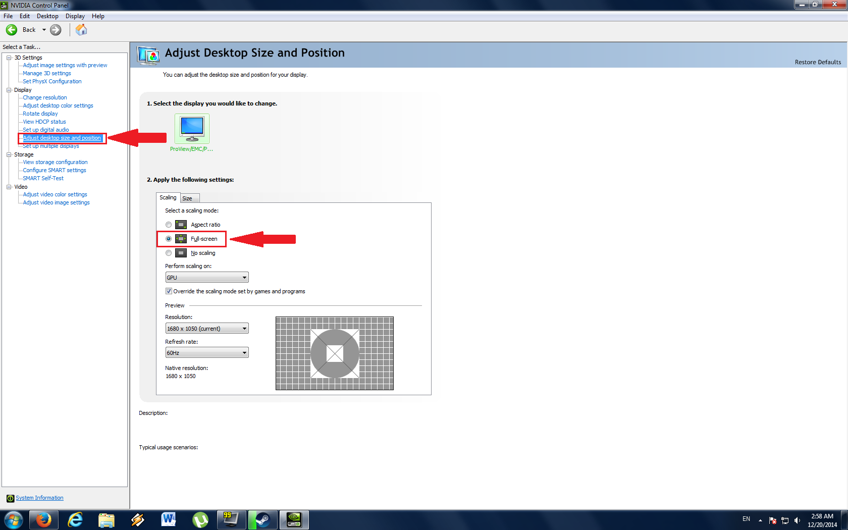848x530 pixels.
Task: Open Adjust image settings with preview
Action: point(65,65)
